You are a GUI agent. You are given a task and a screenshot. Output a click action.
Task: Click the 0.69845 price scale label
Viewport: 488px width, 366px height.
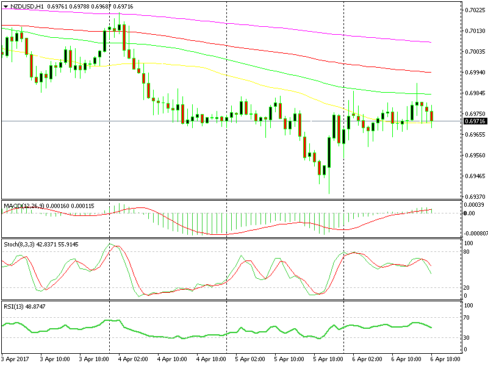[475, 93]
